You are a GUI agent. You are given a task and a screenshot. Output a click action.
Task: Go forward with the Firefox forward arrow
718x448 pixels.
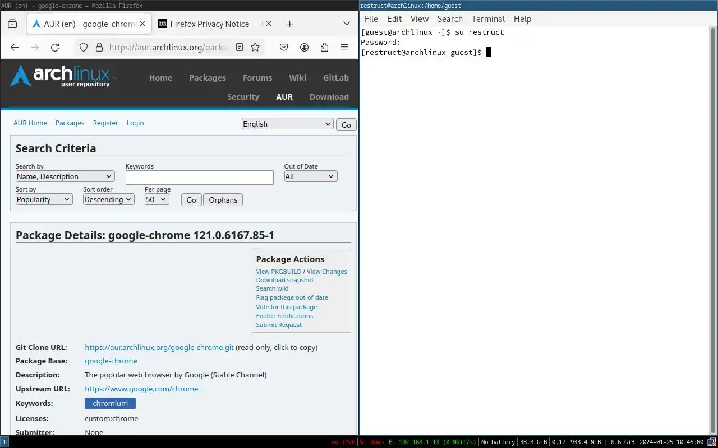[35, 48]
